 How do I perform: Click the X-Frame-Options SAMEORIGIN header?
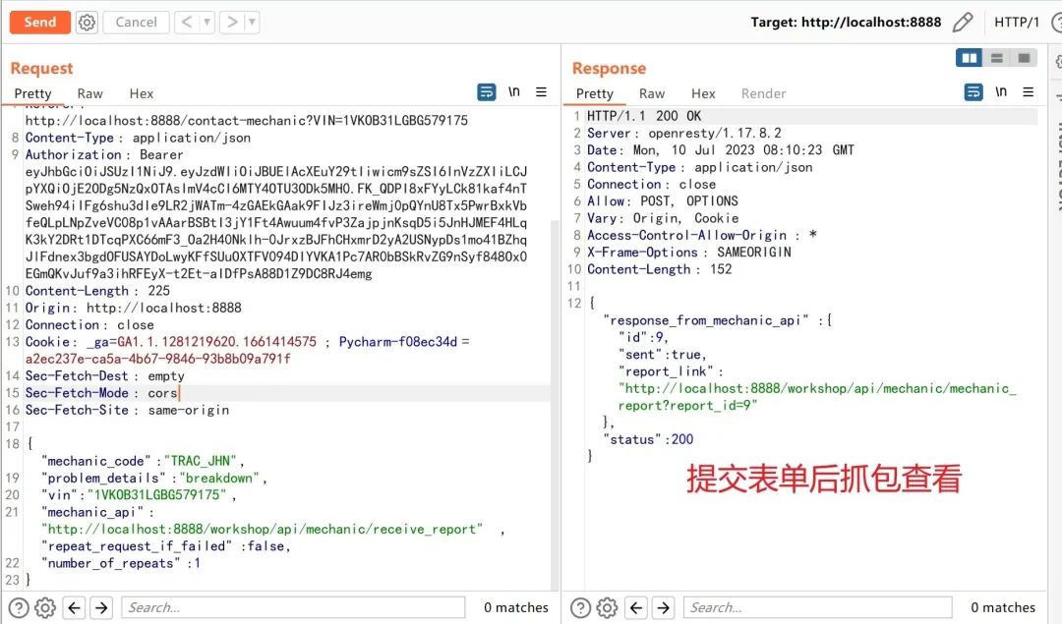point(688,252)
